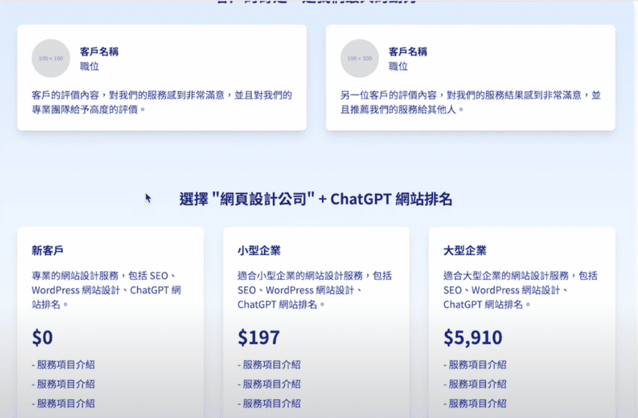
Task: Click second 服務項目介紹 item under $197 plan
Action: [269, 384]
